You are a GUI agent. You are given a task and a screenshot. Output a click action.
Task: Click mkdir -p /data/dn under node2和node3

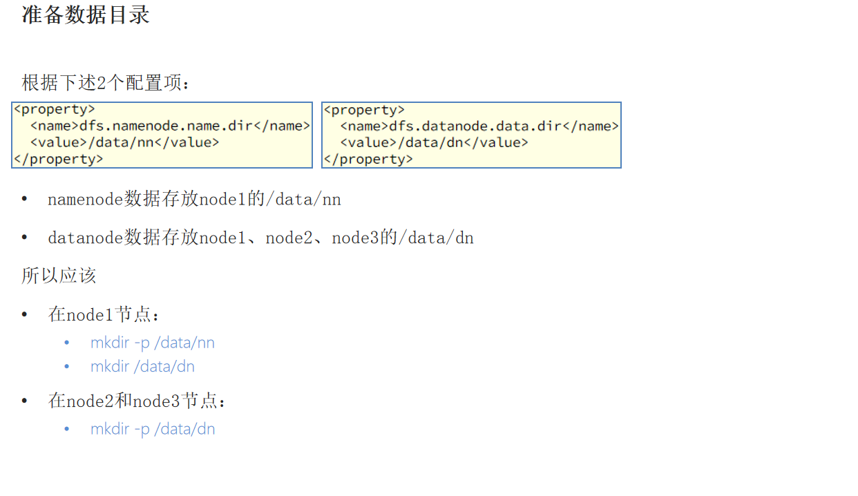[152, 429]
